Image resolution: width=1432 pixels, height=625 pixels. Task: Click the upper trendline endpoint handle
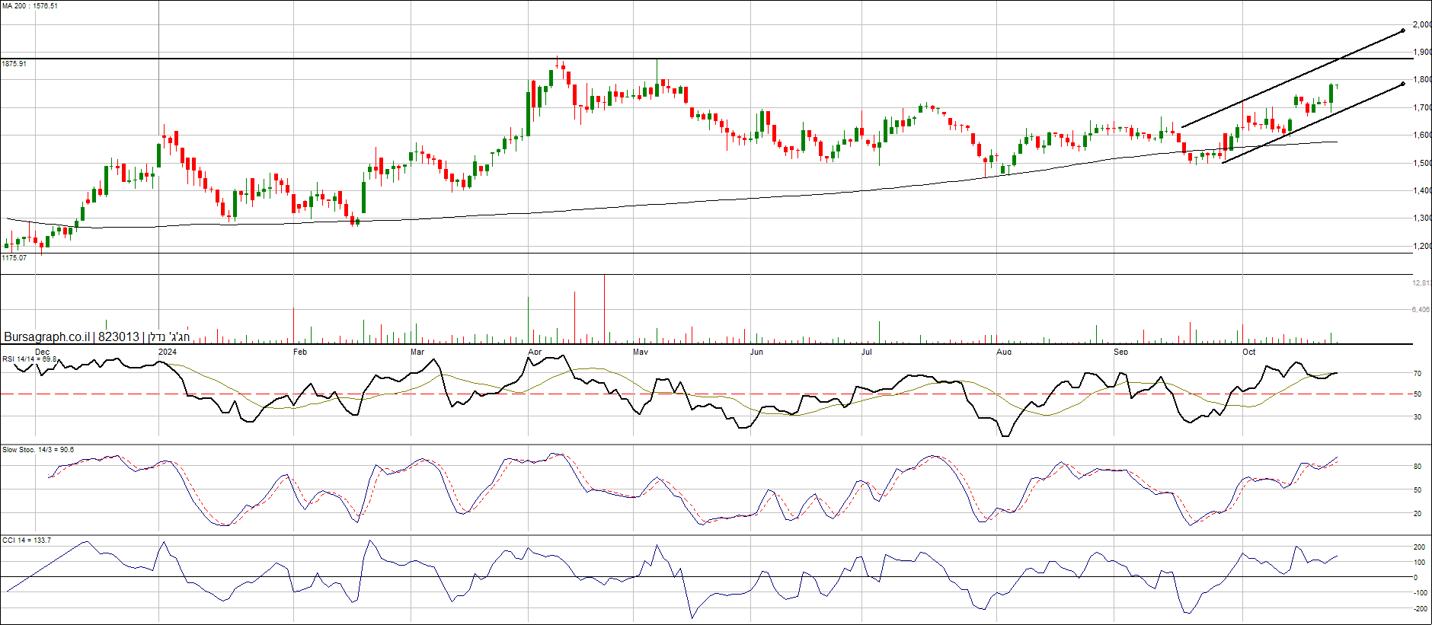coord(1402,31)
